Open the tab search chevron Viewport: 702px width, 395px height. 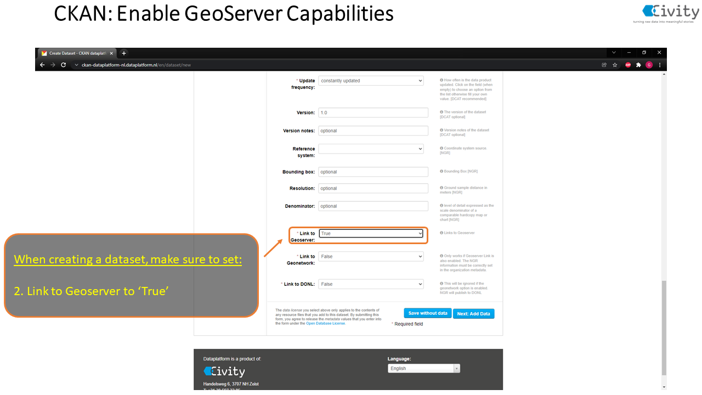coord(614,53)
